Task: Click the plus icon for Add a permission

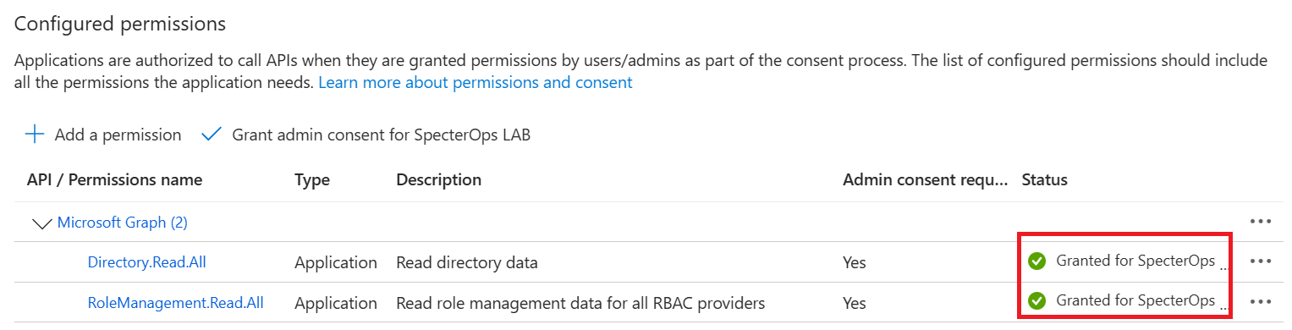Action: tap(35, 135)
